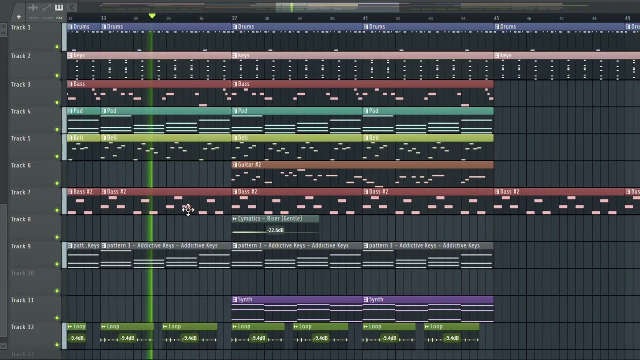Click pattern icon of Bass clip at bar 37
Viewport: 640px width, 360px height.
(235, 84)
